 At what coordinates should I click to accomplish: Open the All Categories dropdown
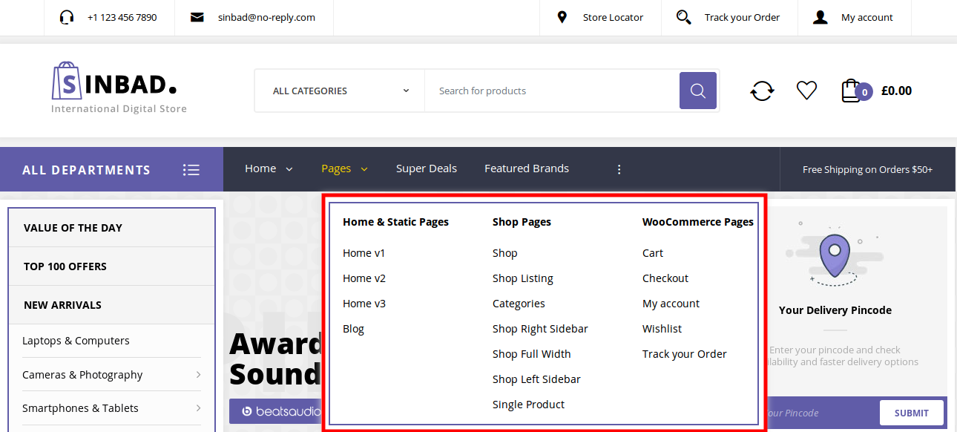coord(340,91)
